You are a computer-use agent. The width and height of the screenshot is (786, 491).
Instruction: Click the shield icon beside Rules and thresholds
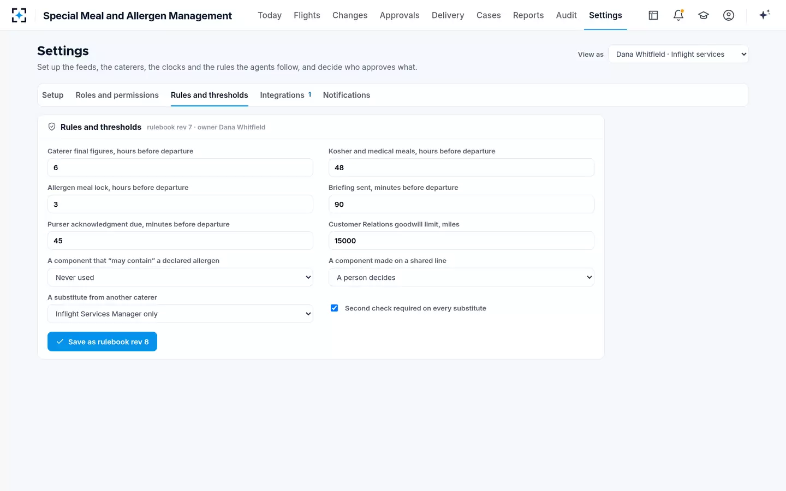click(x=52, y=127)
